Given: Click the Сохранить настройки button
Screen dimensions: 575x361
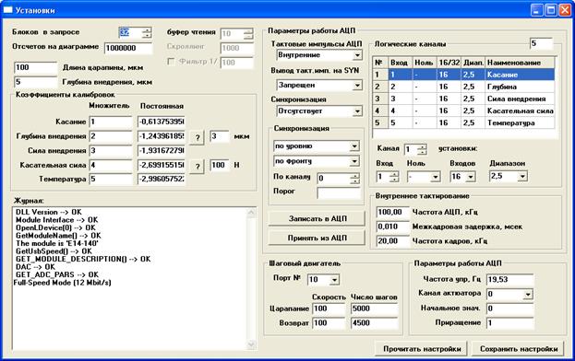Looking at the screenshot, I should (x=519, y=349).
